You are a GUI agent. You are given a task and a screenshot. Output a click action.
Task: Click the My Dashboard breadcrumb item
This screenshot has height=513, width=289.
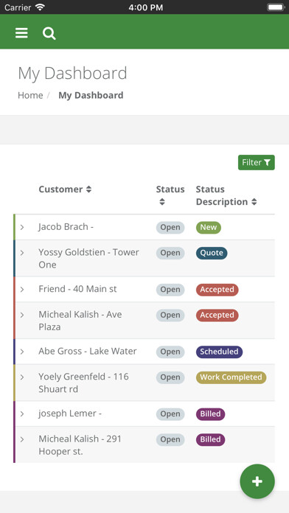(91, 95)
